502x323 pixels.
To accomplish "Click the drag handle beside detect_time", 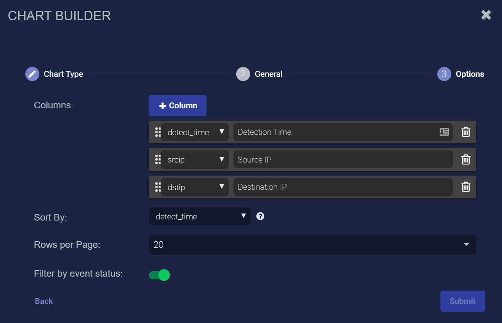I will 157,132.
